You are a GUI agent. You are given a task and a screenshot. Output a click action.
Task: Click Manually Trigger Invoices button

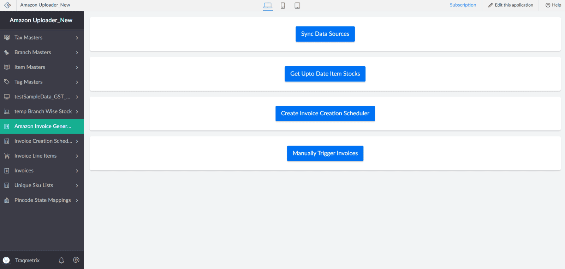coord(325,153)
